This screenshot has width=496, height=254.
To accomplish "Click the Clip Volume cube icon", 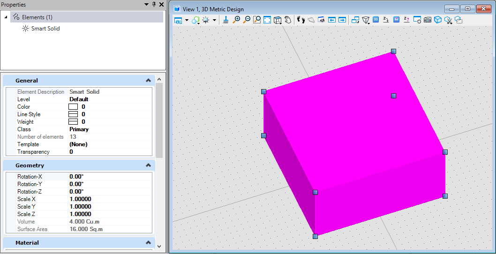I will pos(438,20).
